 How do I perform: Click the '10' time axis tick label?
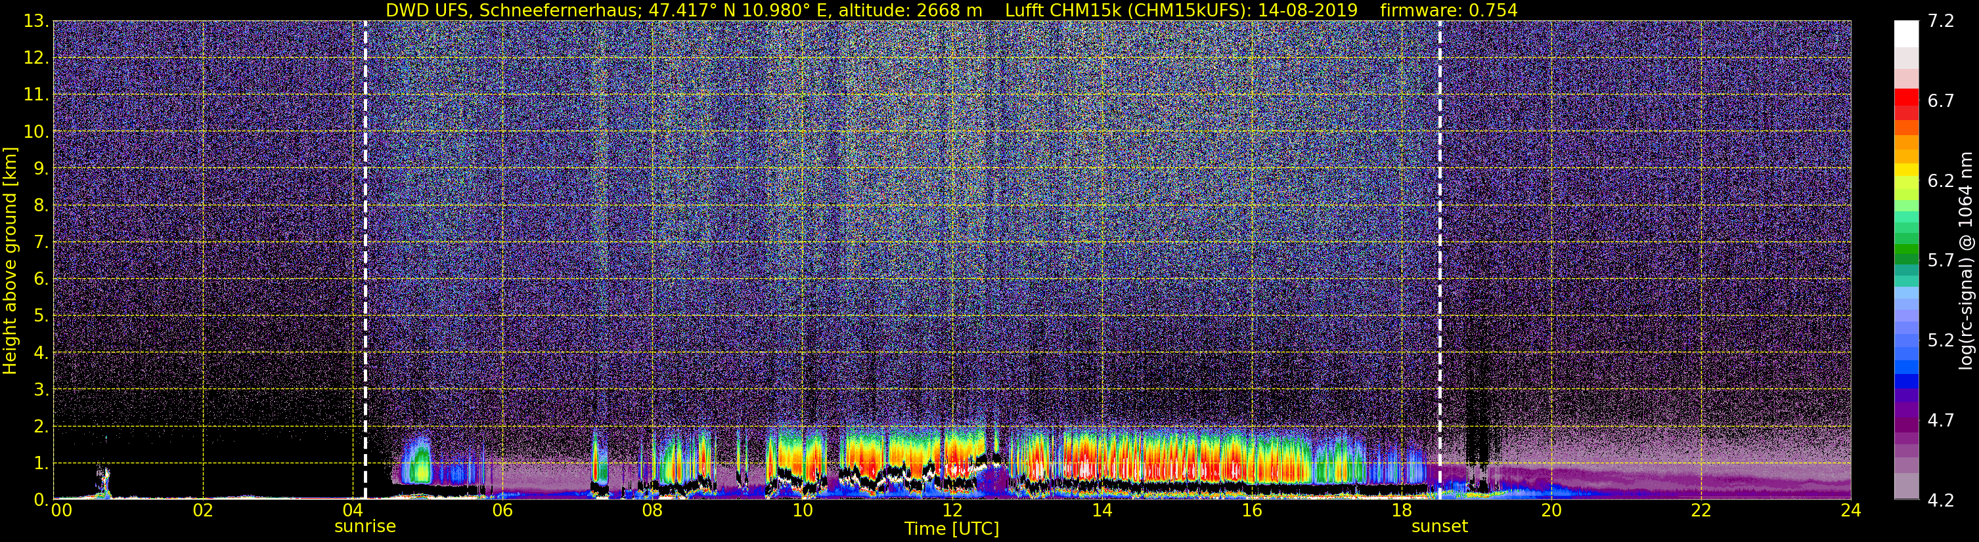coord(802,511)
